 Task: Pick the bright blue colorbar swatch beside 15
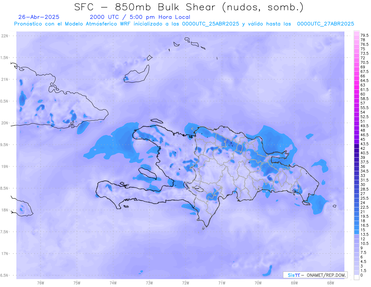(x=356, y=232)
